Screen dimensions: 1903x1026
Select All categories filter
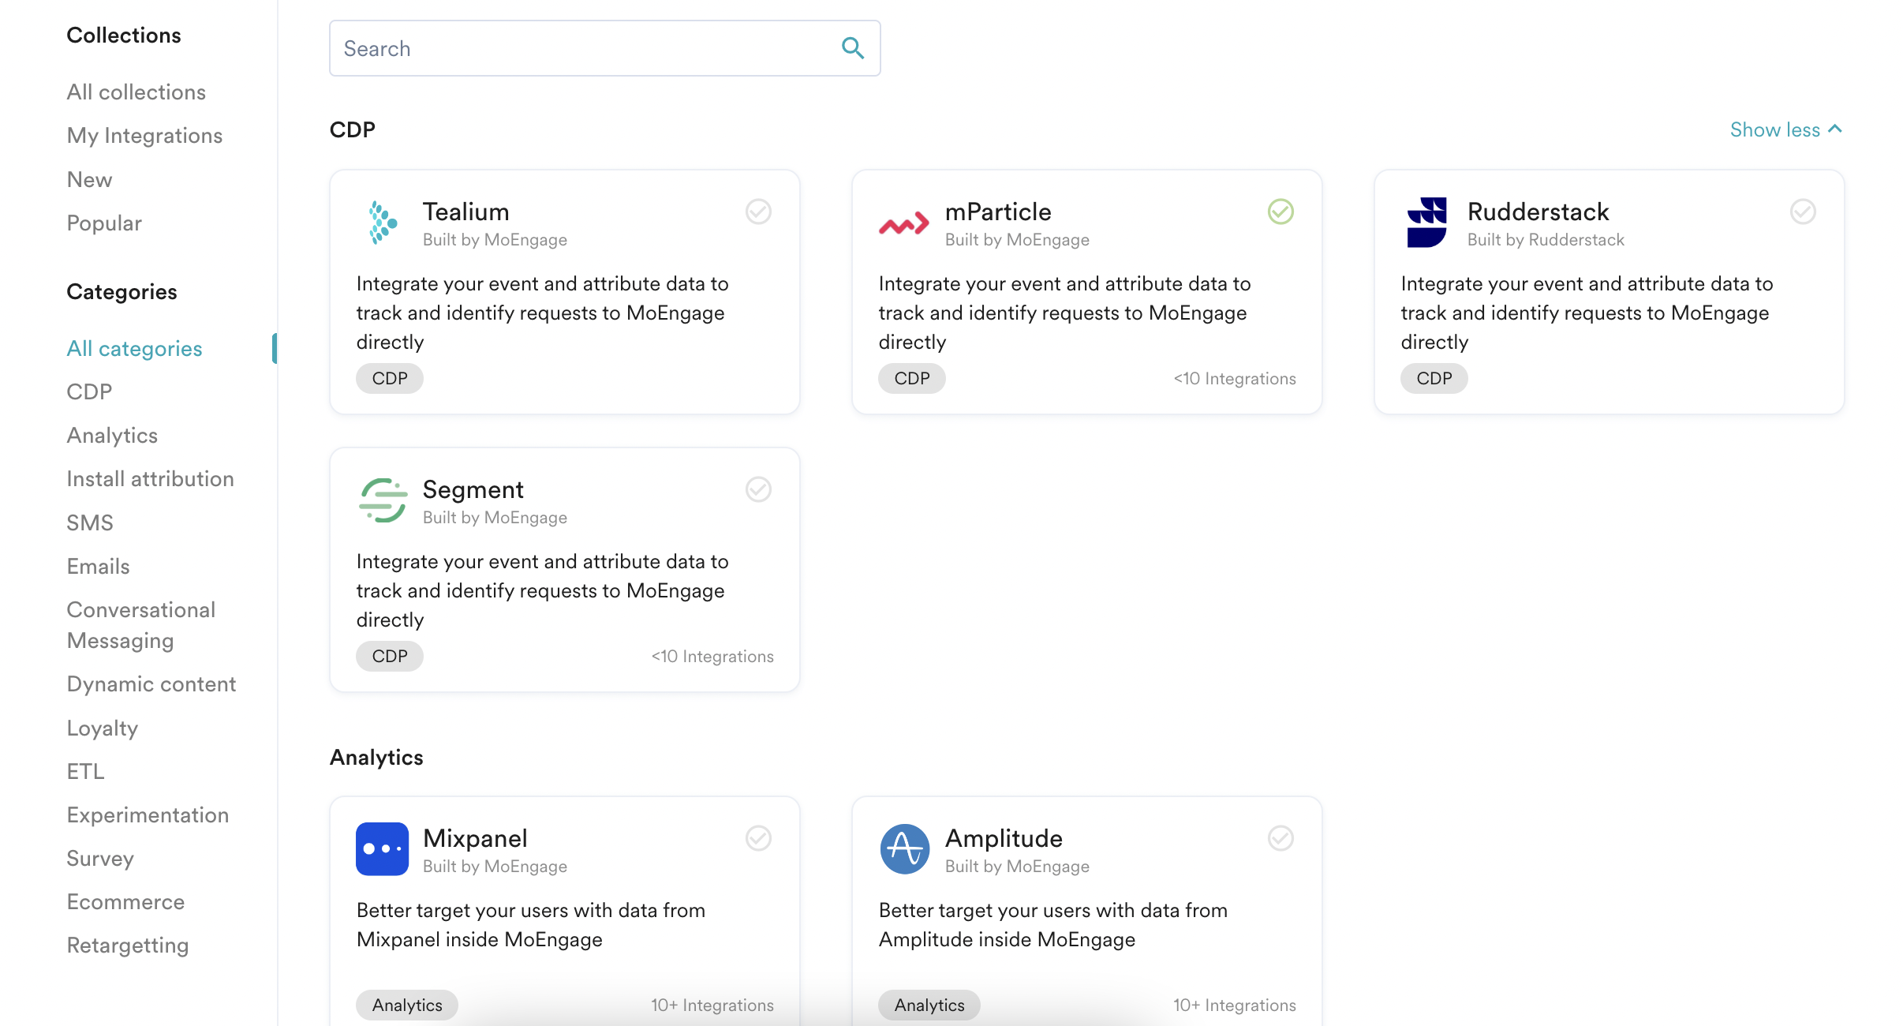[134, 349]
